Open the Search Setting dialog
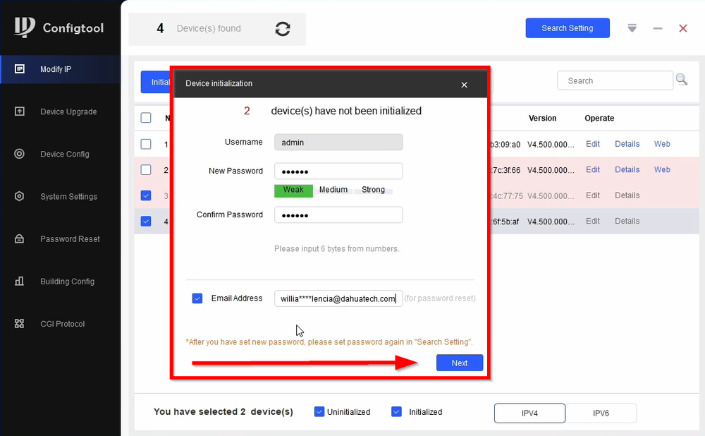The height and width of the screenshot is (436, 705). click(568, 28)
